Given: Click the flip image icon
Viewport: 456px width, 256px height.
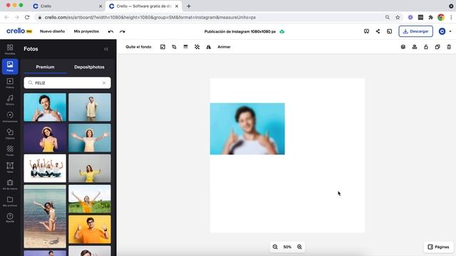Looking at the screenshot, I should (x=209, y=47).
